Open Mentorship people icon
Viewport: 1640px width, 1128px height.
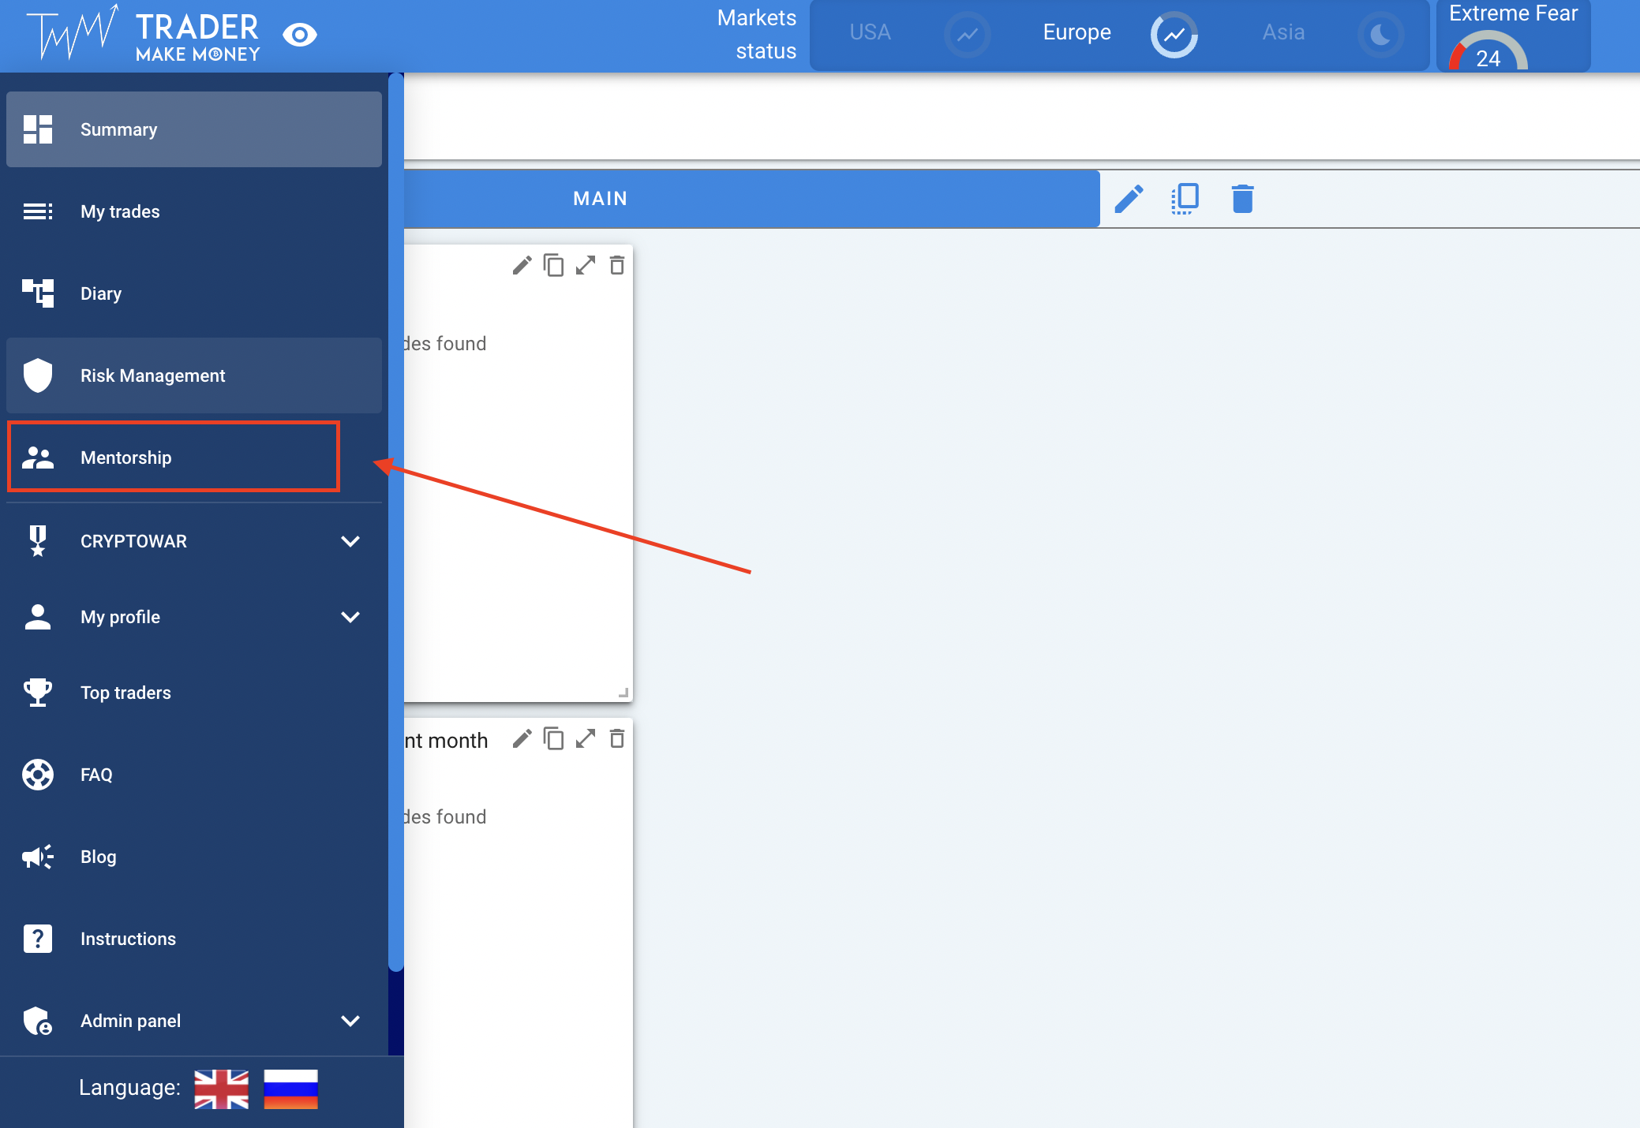pyautogui.click(x=37, y=458)
